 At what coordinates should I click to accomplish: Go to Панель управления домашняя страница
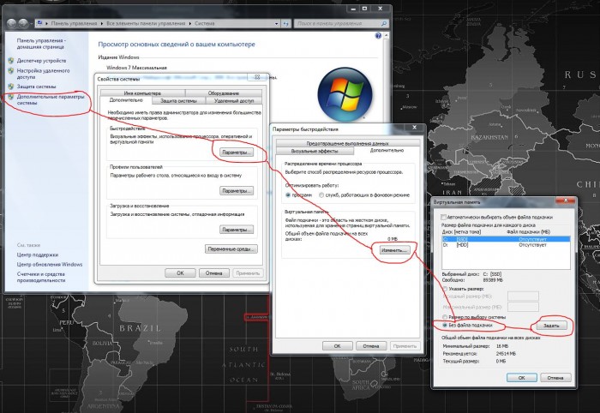41,44
